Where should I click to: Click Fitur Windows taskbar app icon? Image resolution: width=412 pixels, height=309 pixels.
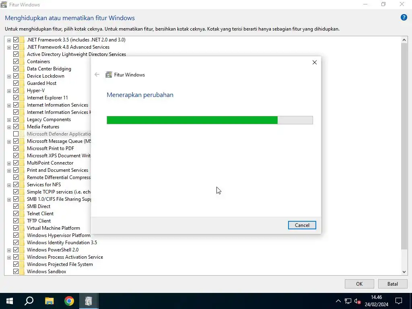[89, 301]
